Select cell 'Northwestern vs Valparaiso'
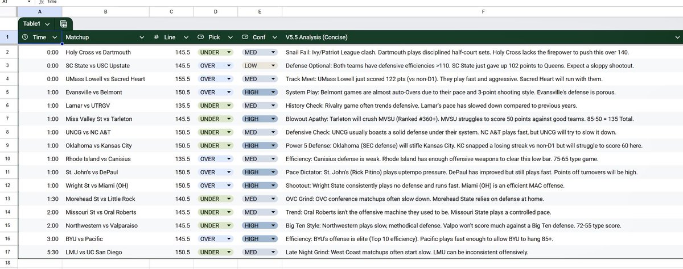683x269 pixels. pyautogui.click(x=106, y=225)
